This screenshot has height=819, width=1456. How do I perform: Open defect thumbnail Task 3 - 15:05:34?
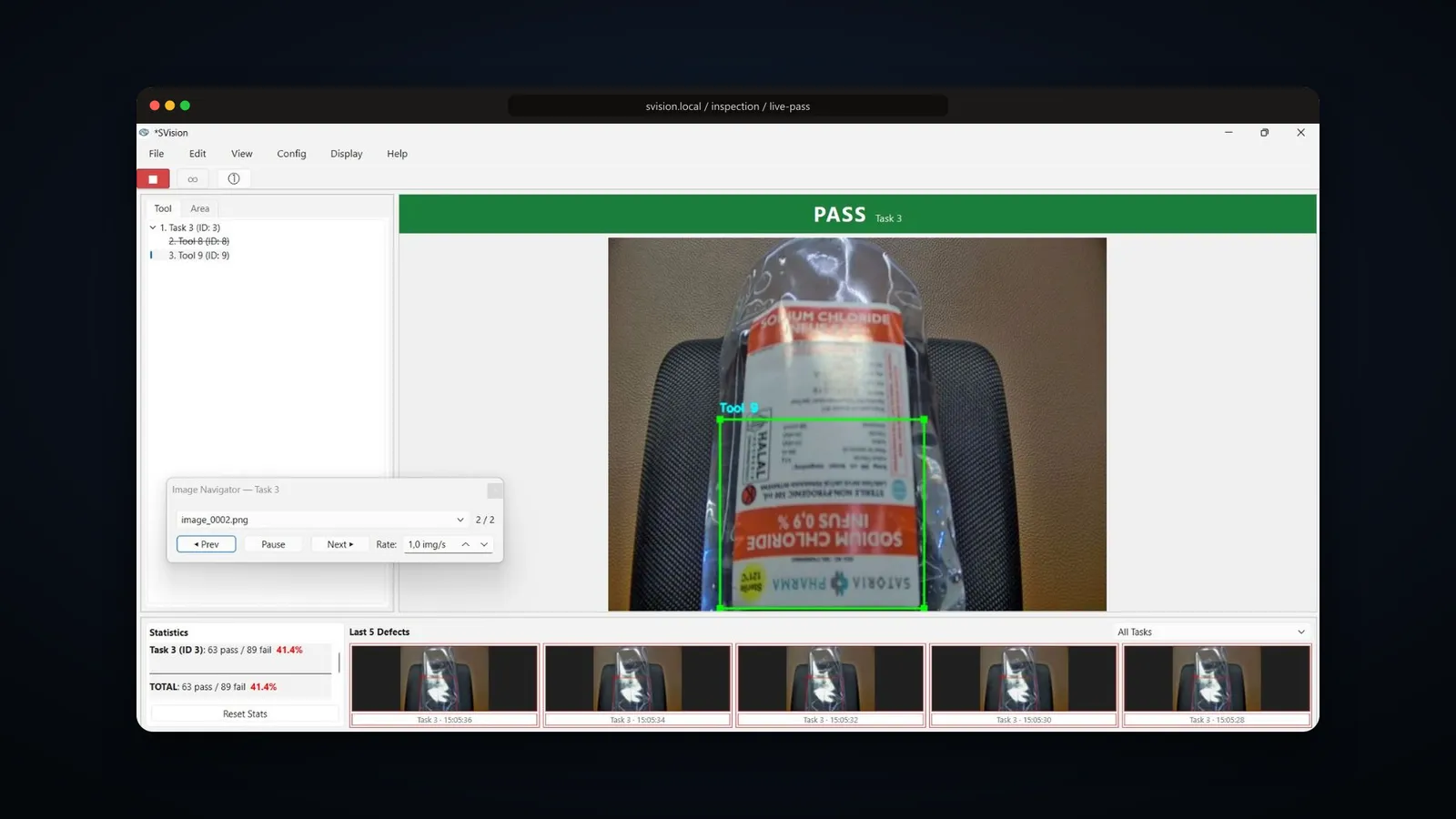(637, 685)
